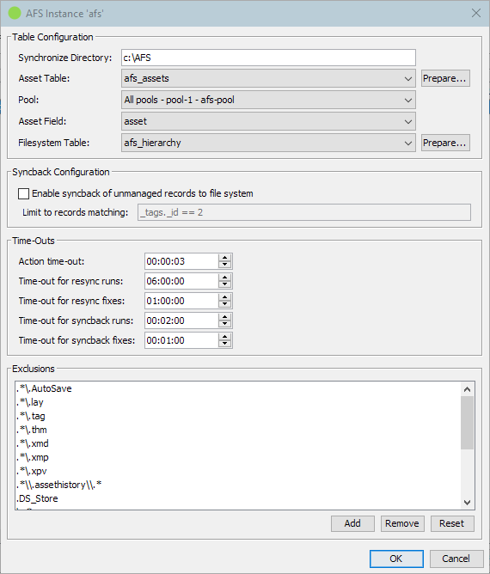This screenshot has height=574, width=490.
Task: Select the .*\.thm exclusion entry
Action: point(237,430)
